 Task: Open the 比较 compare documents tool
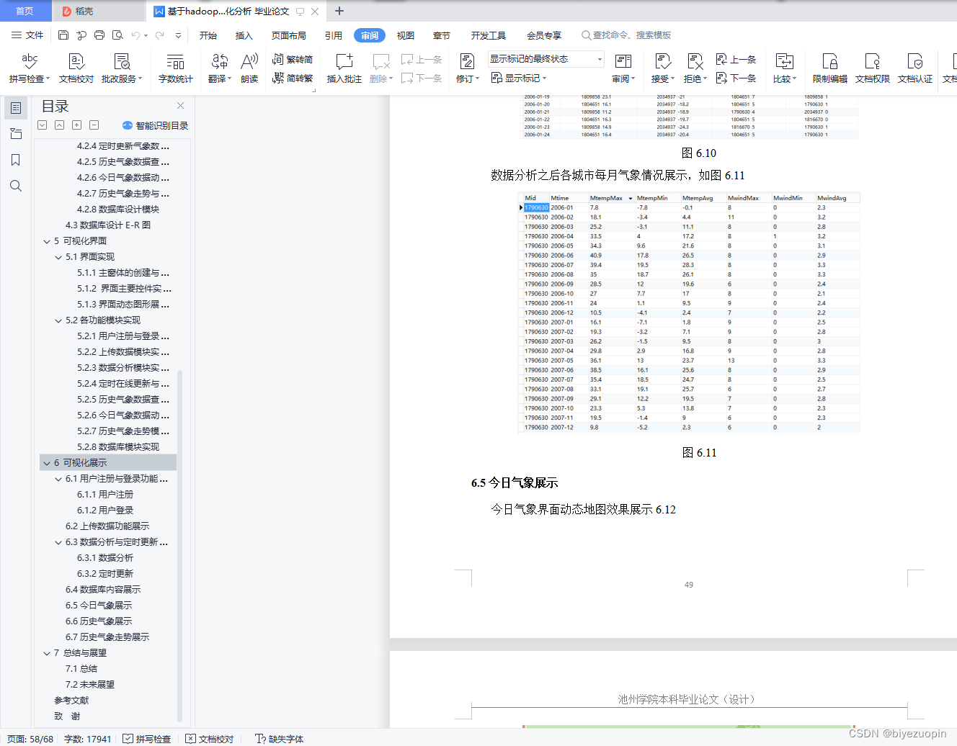pyautogui.click(x=785, y=68)
